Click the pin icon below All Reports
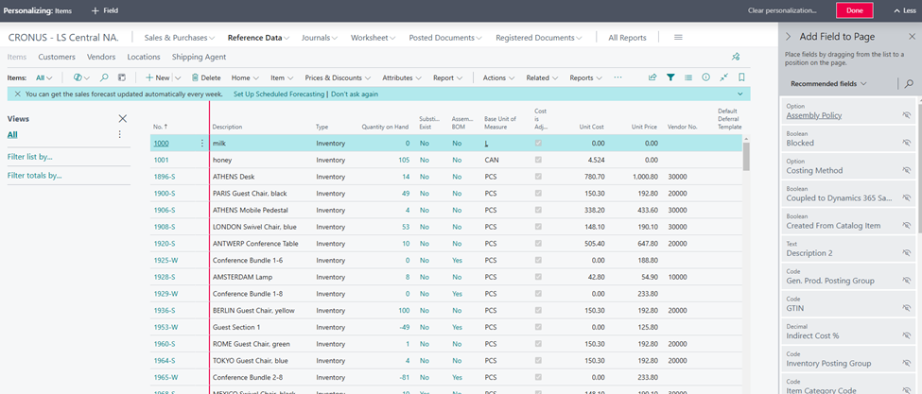 pyautogui.click(x=736, y=57)
